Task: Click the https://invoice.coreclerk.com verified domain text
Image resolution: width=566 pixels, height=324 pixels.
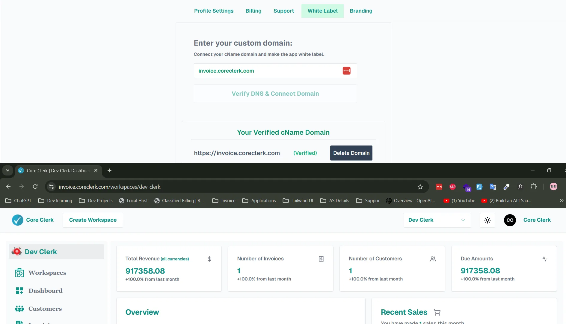Action: [x=237, y=153]
